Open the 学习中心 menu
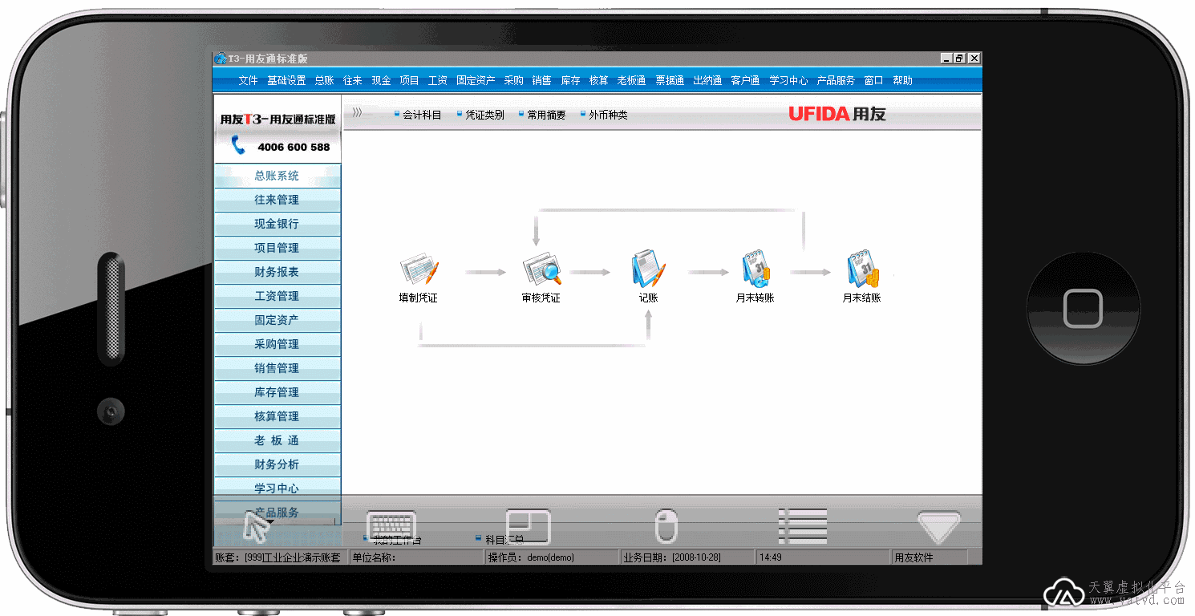1195x616 pixels. [x=788, y=80]
